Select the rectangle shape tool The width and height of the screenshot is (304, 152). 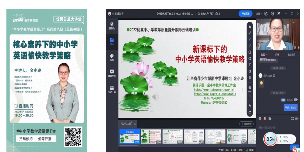[x=250, y=52]
